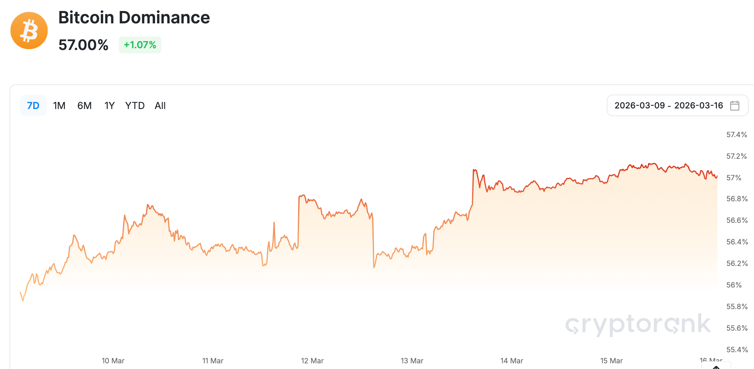Screen dimensions: 754x369
Task: Switch chart to 1M range
Action: point(59,106)
